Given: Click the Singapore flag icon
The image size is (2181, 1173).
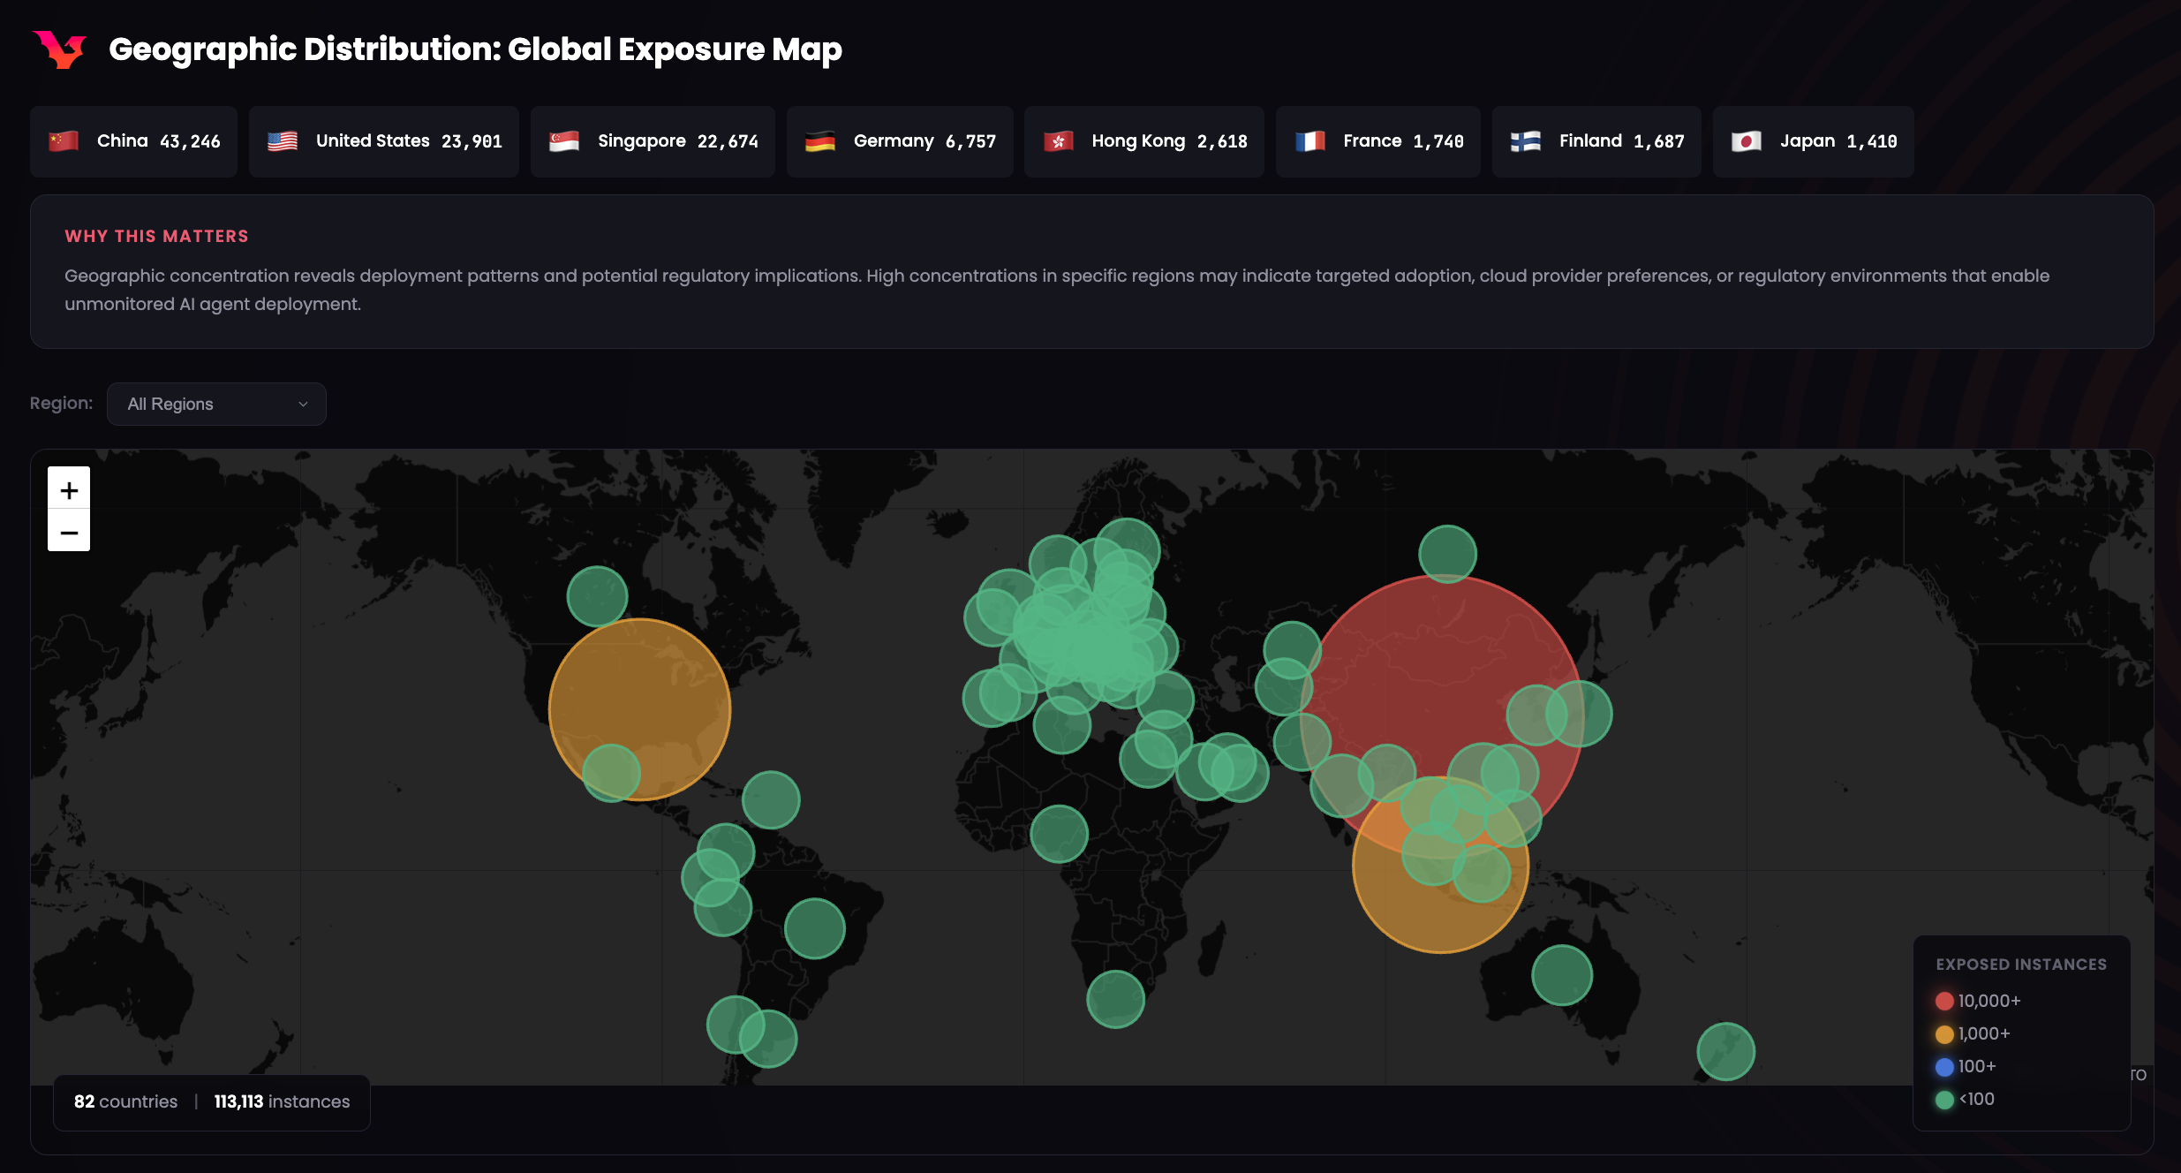Looking at the screenshot, I should pyautogui.click(x=564, y=141).
